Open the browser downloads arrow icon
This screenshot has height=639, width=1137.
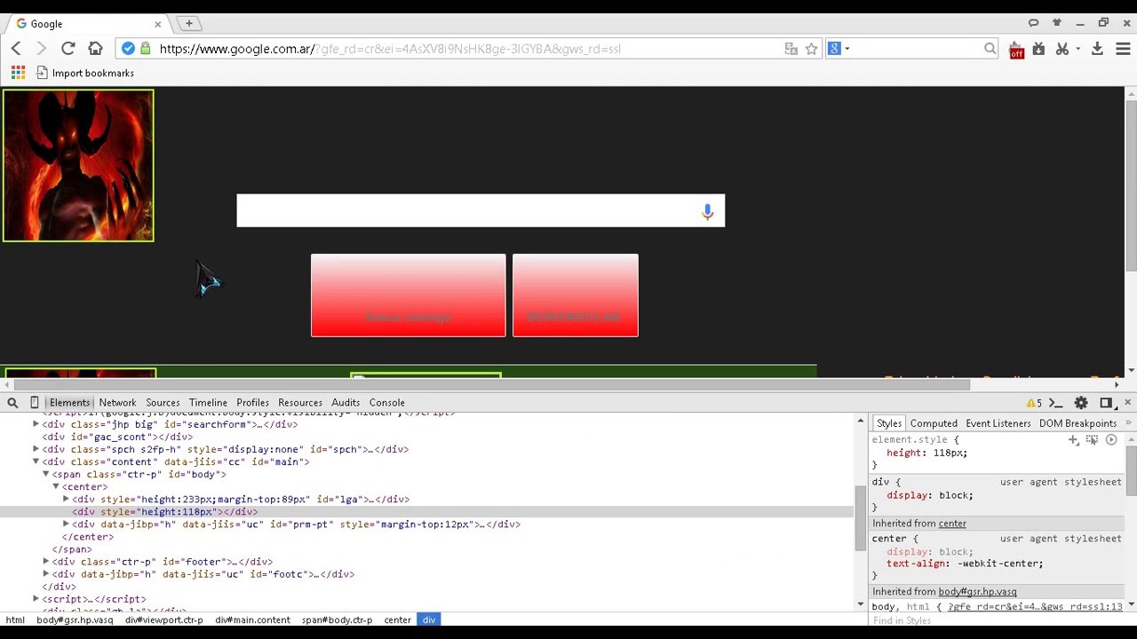[1098, 49]
